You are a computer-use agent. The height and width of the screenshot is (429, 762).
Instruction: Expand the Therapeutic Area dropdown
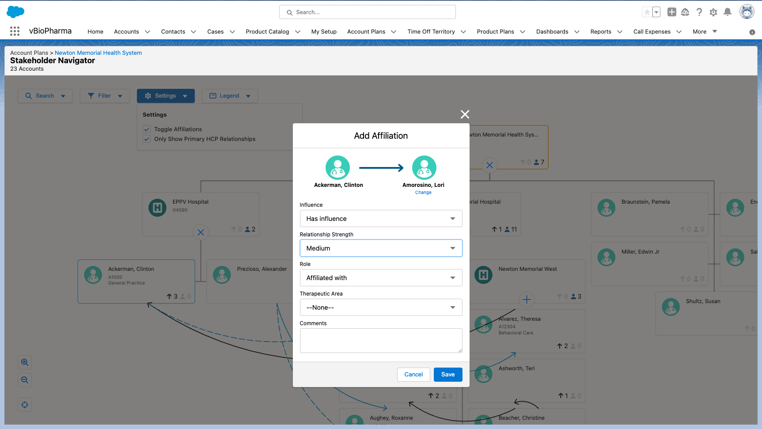click(x=381, y=308)
